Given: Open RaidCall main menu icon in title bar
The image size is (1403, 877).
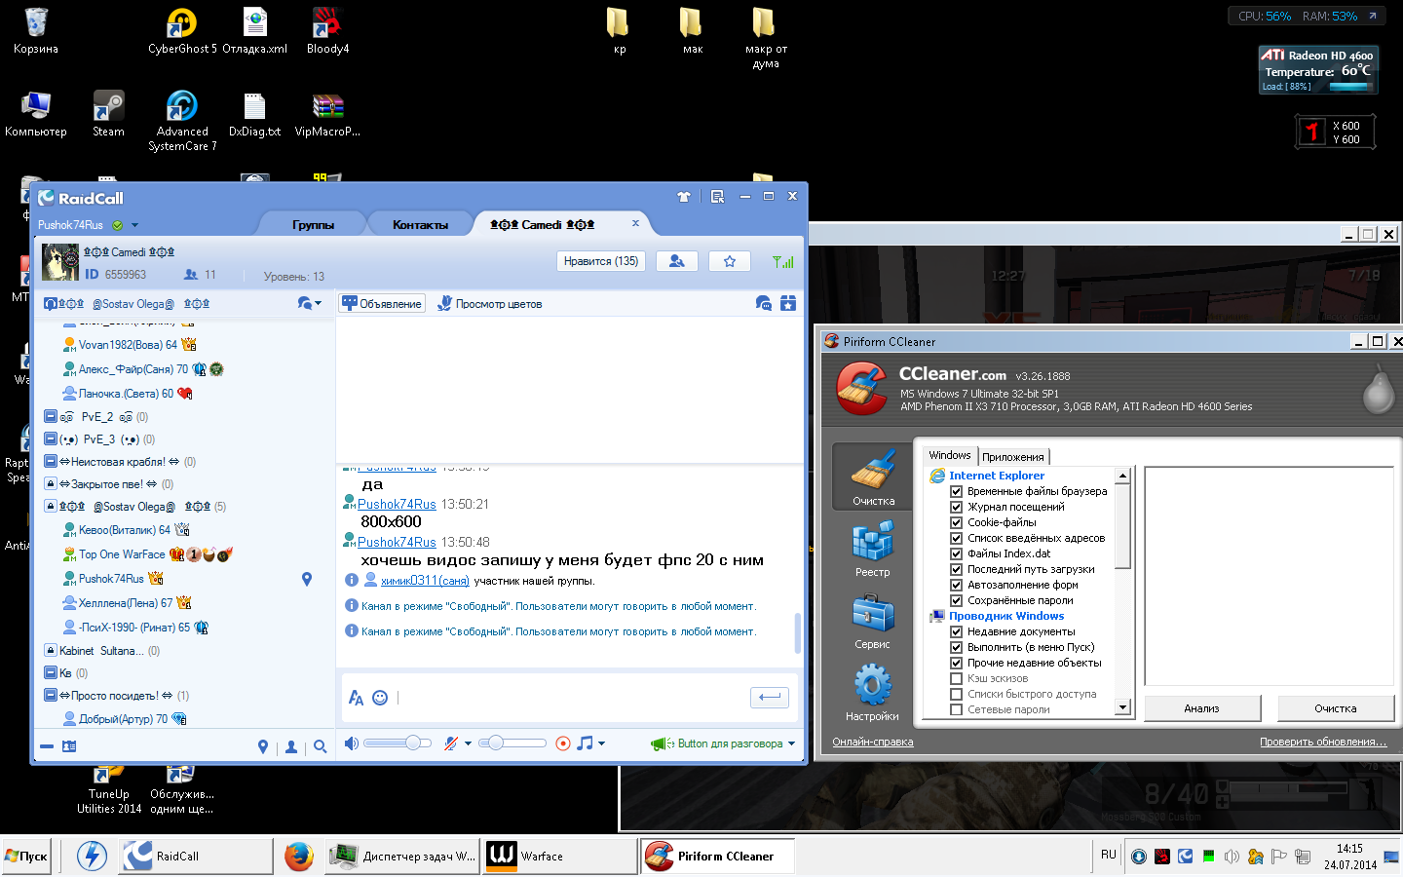Looking at the screenshot, I should (717, 197).
